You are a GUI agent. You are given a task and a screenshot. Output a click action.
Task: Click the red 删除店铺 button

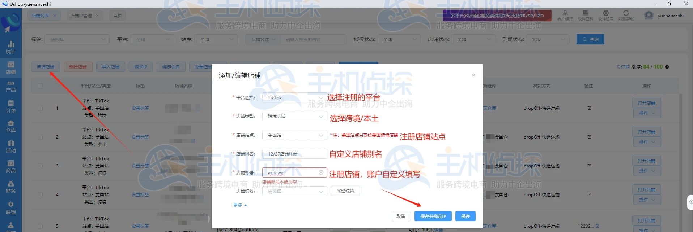pyautogui.click(x=78, y=67)
